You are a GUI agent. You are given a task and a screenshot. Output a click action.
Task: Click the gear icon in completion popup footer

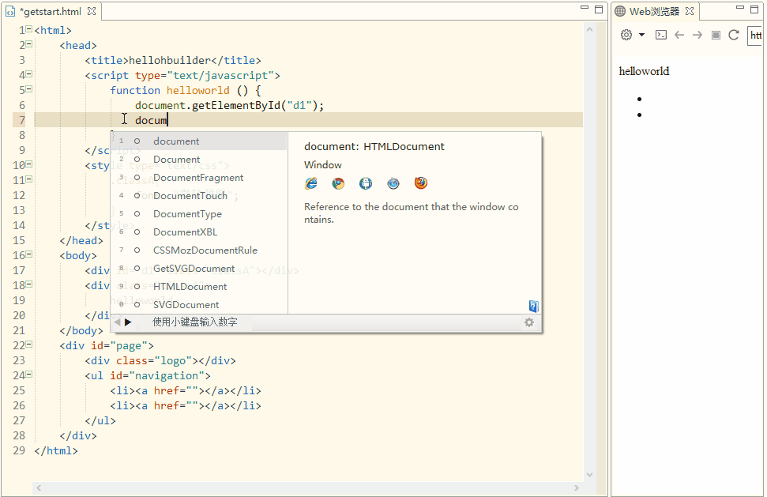tap(529, 322)
